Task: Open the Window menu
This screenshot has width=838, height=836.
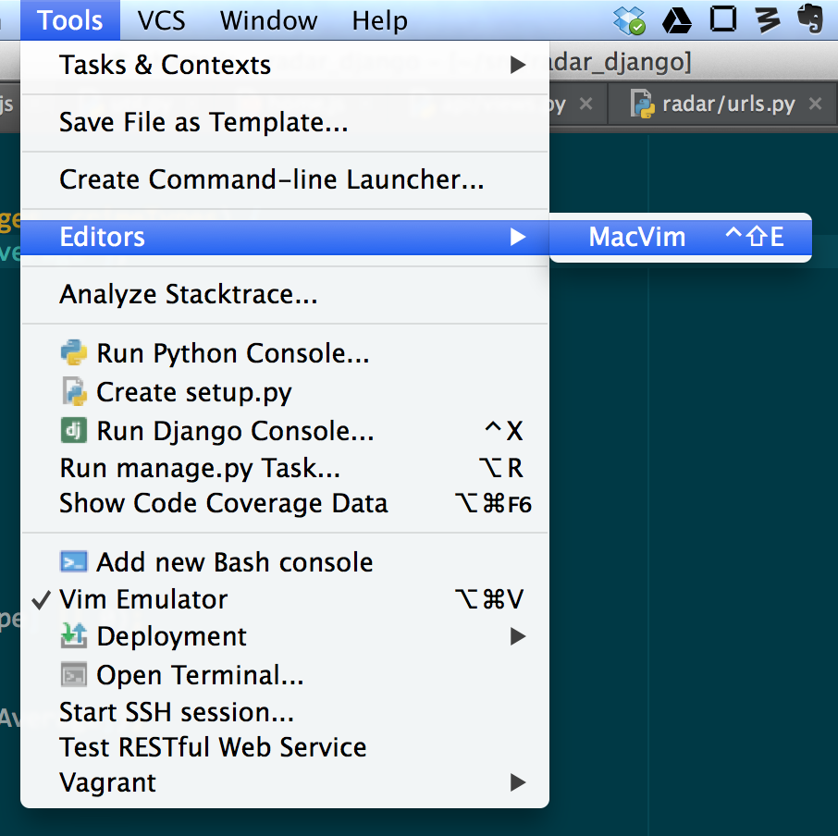Action: [268, 20]
